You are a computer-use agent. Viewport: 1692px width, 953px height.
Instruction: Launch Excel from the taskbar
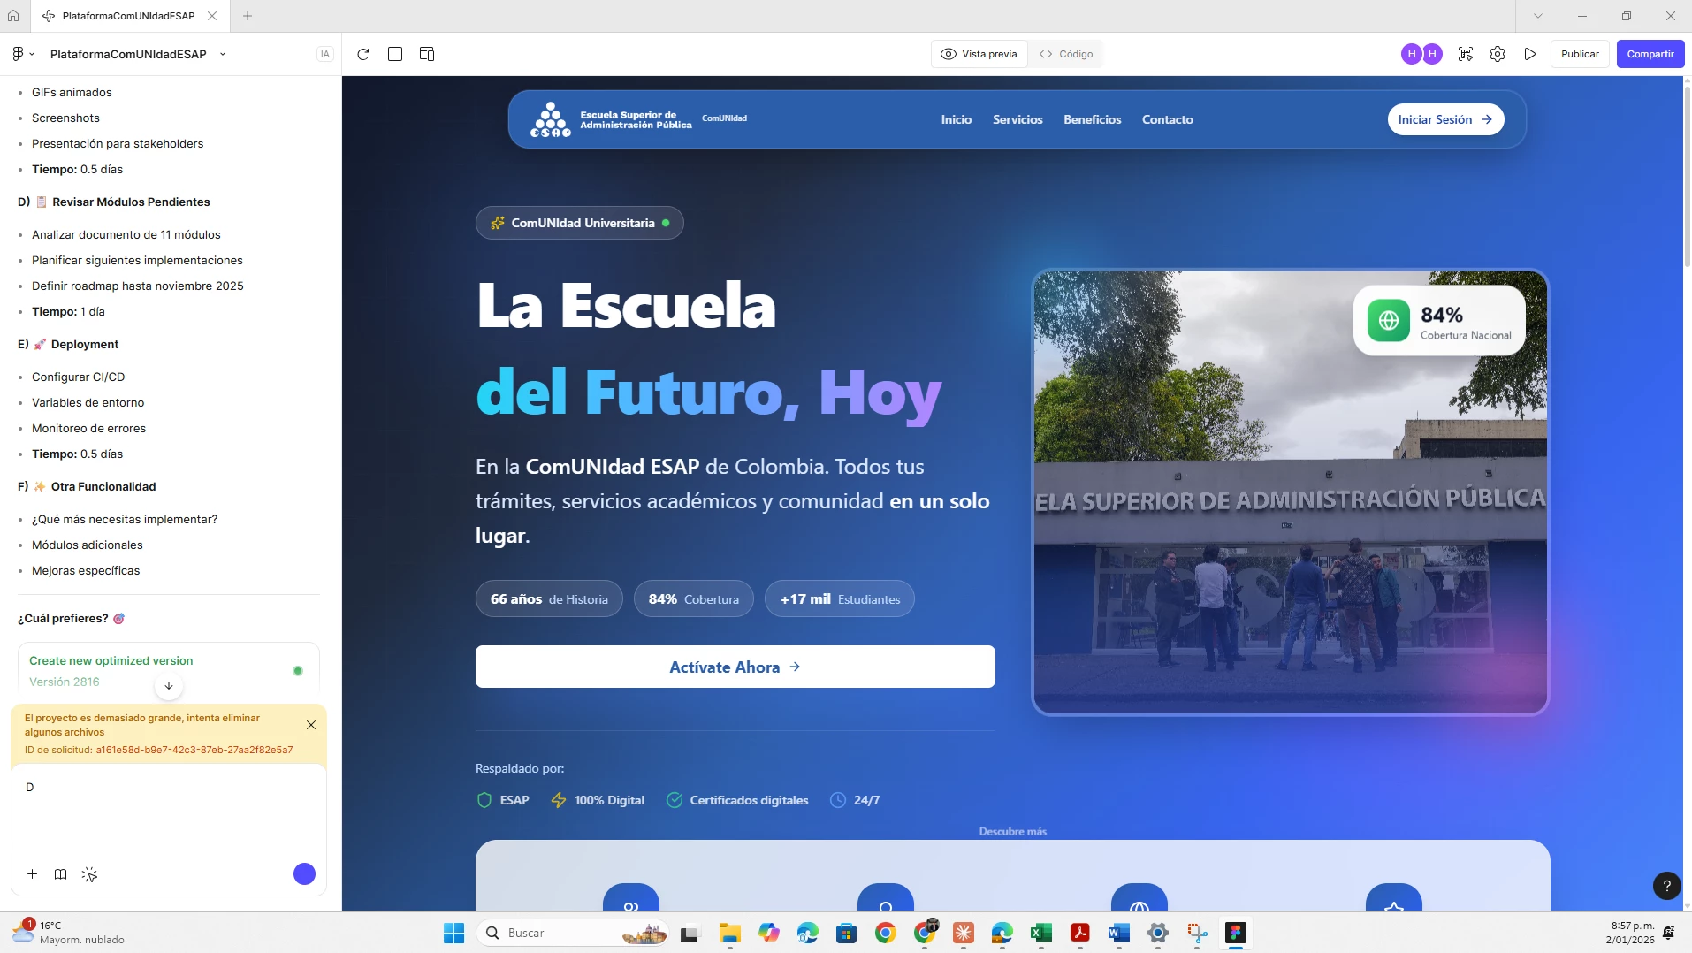point(1040,933)
